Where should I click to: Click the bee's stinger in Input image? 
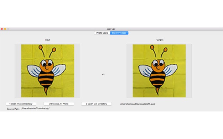tap(46, 91)
